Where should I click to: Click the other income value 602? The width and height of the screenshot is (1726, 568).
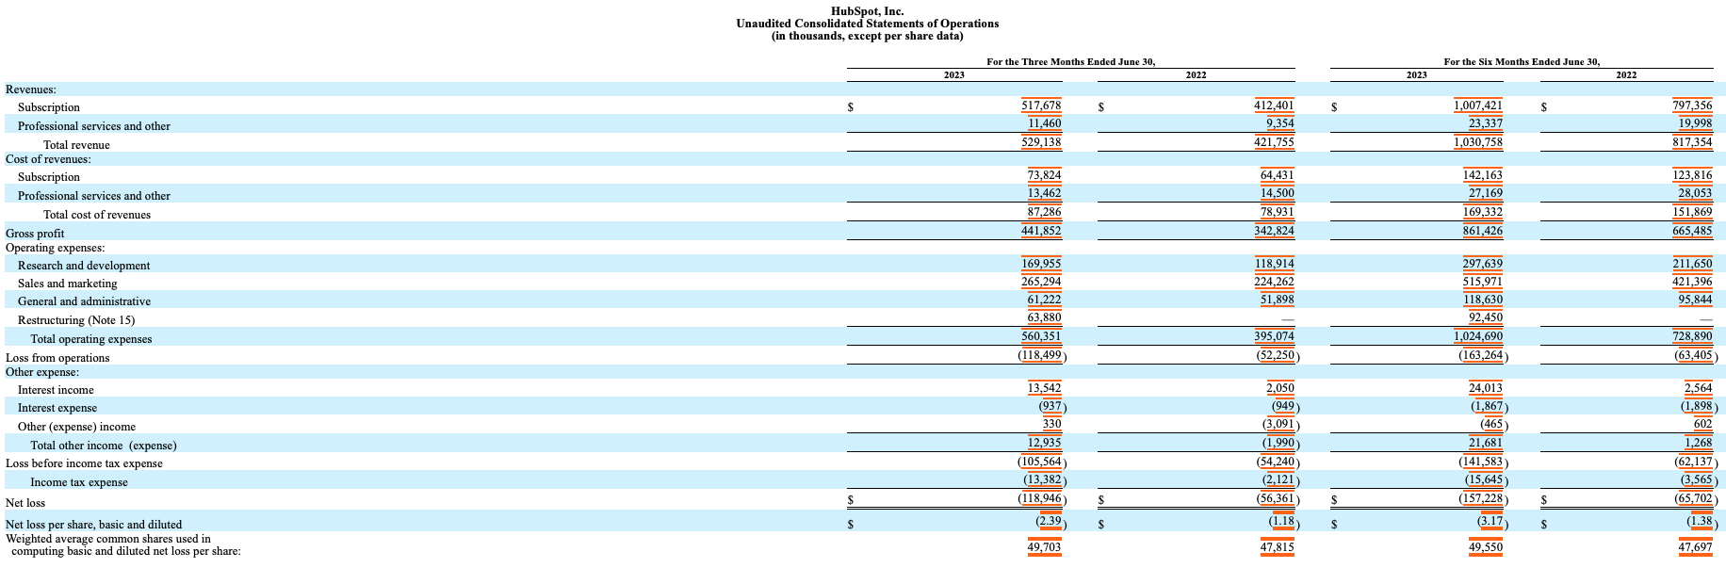coord(1702,424)
